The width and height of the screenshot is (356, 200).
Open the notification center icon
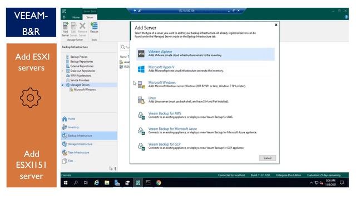point(342,183)
